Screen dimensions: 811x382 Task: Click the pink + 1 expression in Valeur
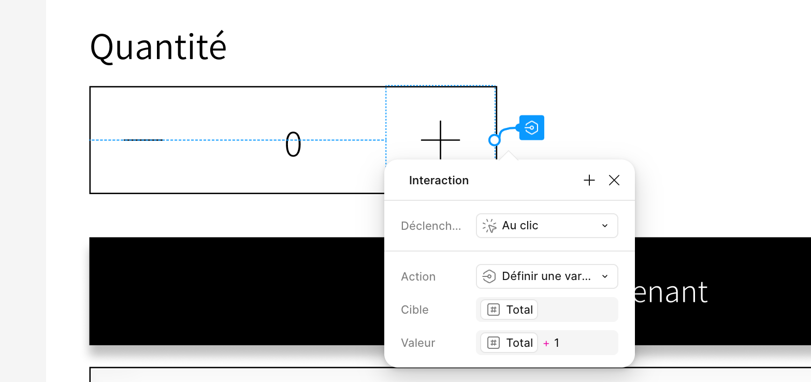(x=551, y=343)
